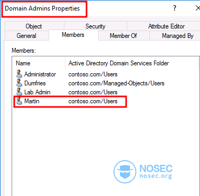Click the Dumfries user icon

click(19, 83)
